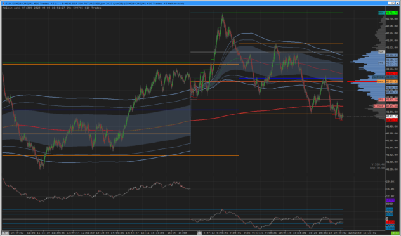Maximize the ES futures chart window

[393, 3]
